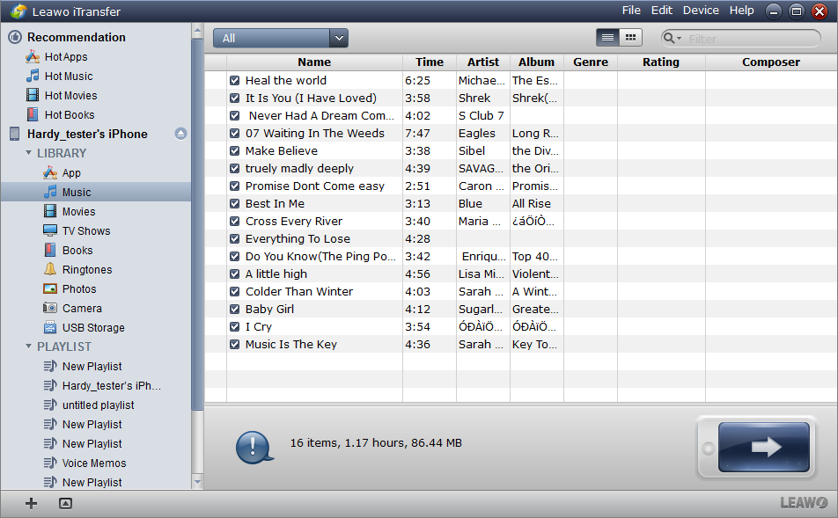Viewport: 838px width, 518px height.
Task: Collapse the PLAYLIST section
Action: tap(28, 346)
